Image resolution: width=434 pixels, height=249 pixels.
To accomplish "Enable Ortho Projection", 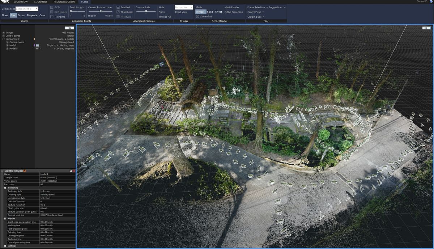I will coord(233,12).
